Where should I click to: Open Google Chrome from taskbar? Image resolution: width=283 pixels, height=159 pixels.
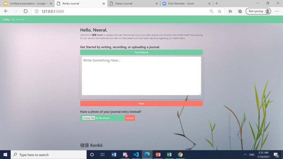tap(180, 155)
